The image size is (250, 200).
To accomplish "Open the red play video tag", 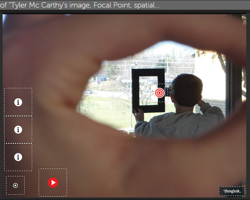I will pyautogui.click(x=53, y=182).
